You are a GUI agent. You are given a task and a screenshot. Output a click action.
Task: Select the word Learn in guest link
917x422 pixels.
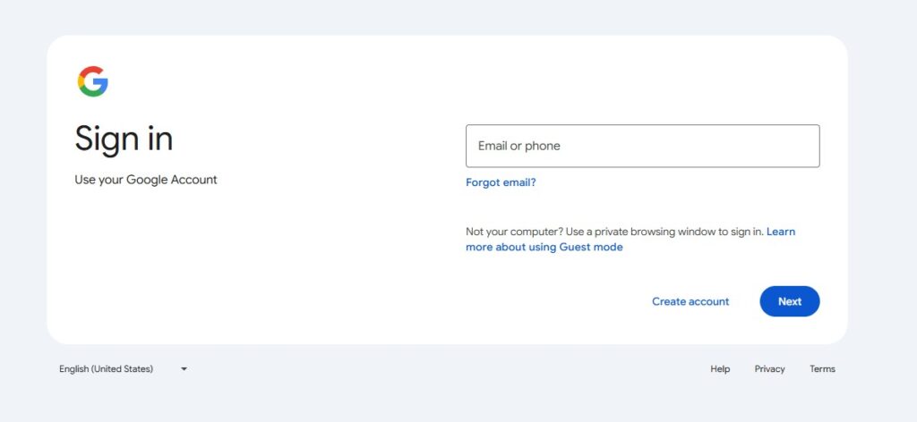[x=781, y=232]
